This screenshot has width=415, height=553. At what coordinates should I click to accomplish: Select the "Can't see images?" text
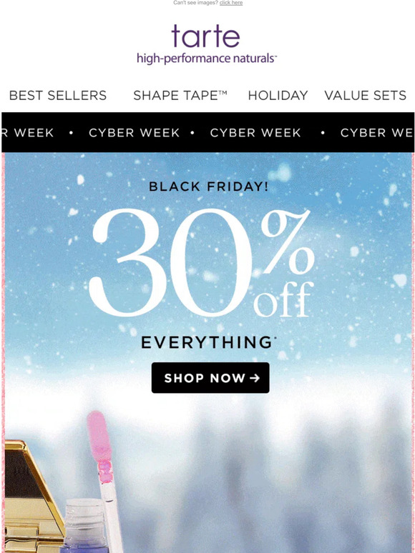(195, 3)
